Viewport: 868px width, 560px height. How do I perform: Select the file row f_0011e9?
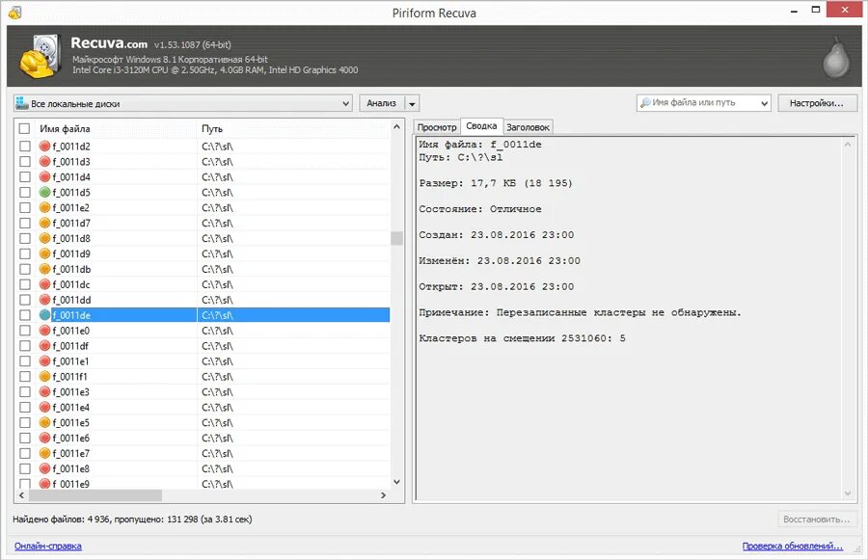pyautogui.click(x=203, y=484)
